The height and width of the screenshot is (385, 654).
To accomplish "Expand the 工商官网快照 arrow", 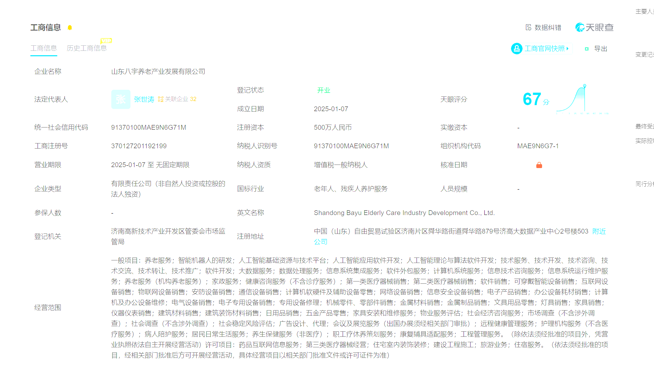I will (567, 49).
